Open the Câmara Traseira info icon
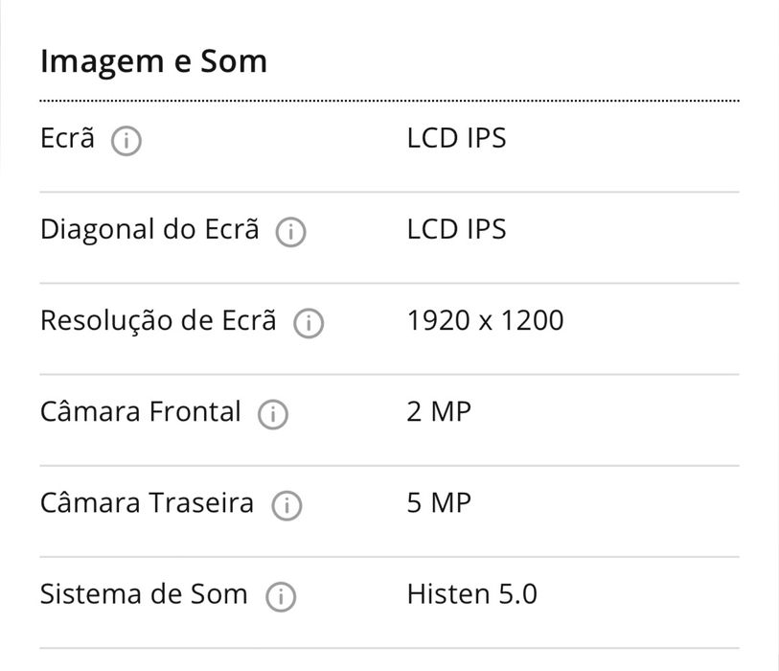The width and height of the screenshot is (779, 671). (286, 505)
